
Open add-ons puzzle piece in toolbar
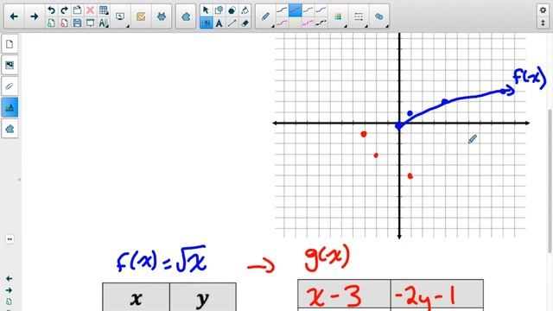[x=186, y=16]
